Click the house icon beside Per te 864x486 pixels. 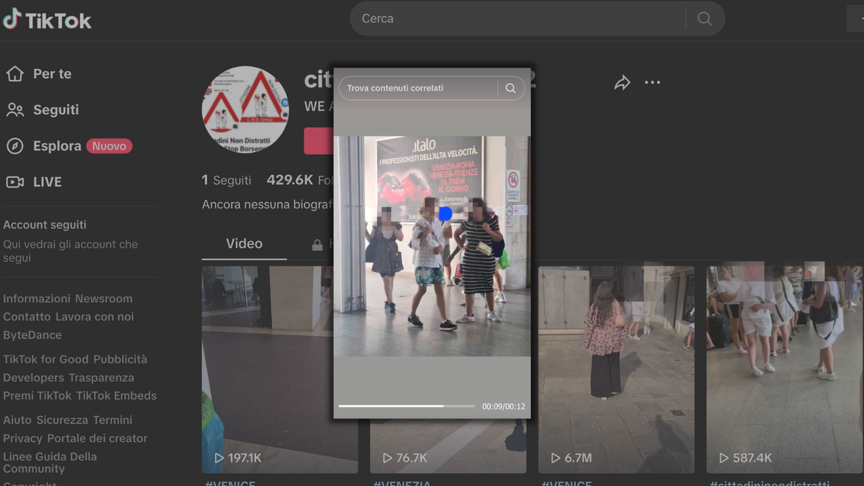(x=15, y=74)
